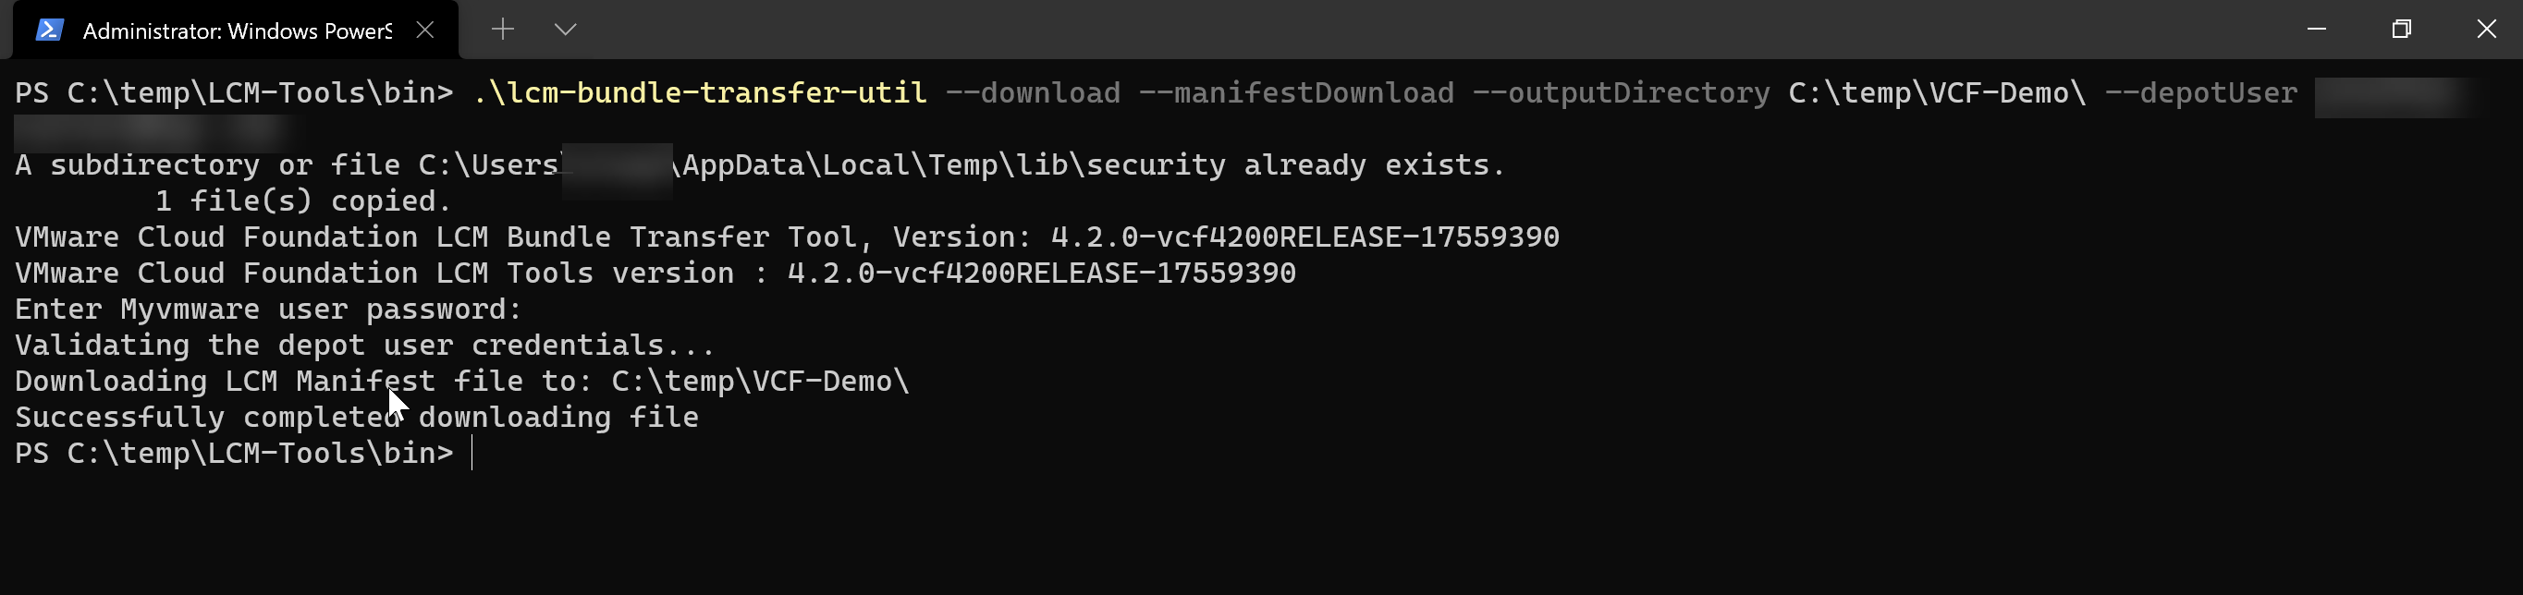Expand the new tab profile dropdown chevron
The height and width of the screenshot is (595, 2523).
pos(565,30)
